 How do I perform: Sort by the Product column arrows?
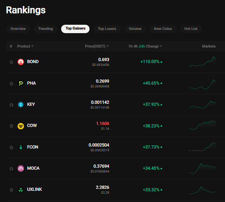click(x=33, y=46)
